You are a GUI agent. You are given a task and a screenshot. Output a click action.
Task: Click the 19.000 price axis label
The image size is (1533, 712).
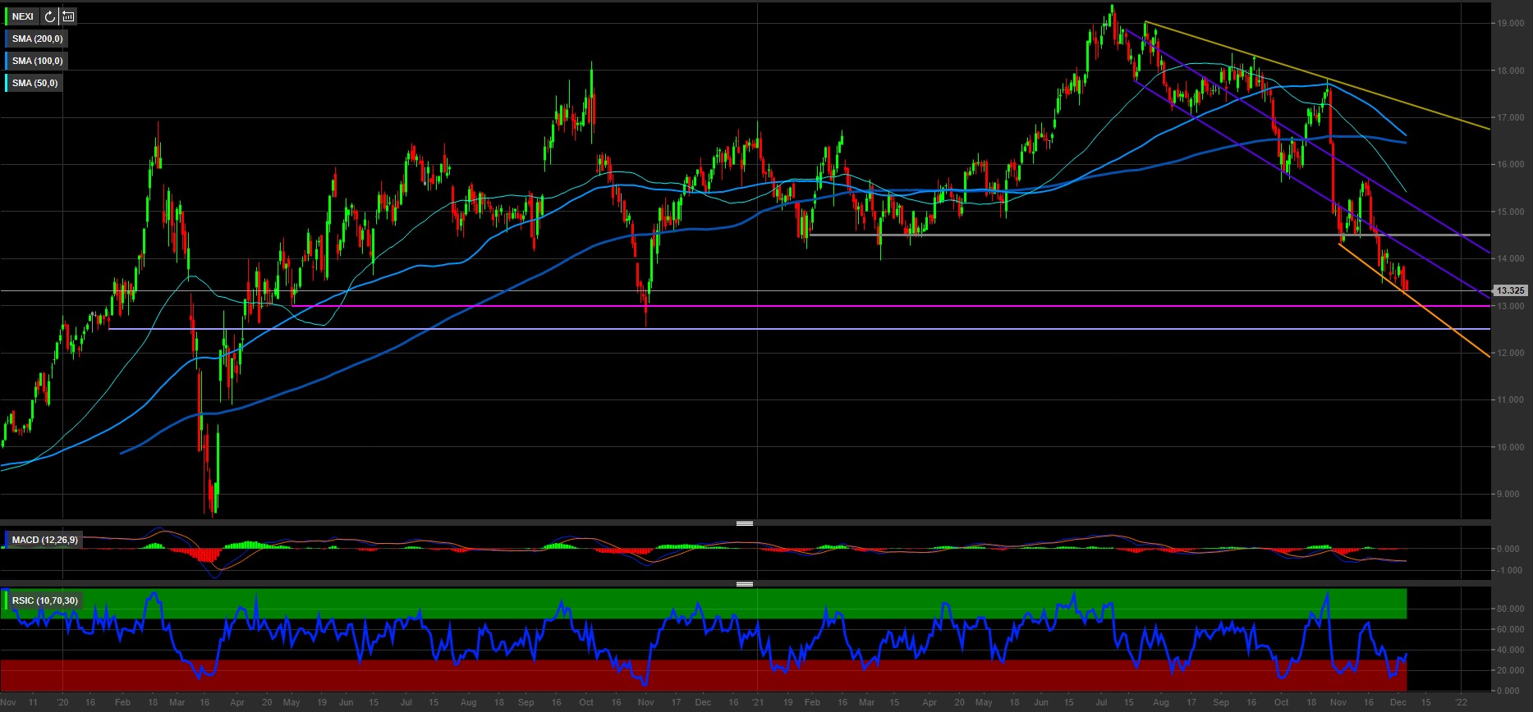(x=1510, y=24)
